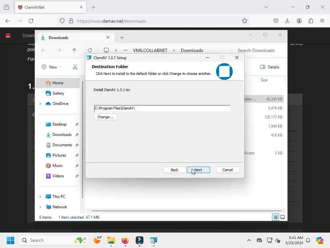Open the Firefox list all tabs dropdown

(266, 7)
